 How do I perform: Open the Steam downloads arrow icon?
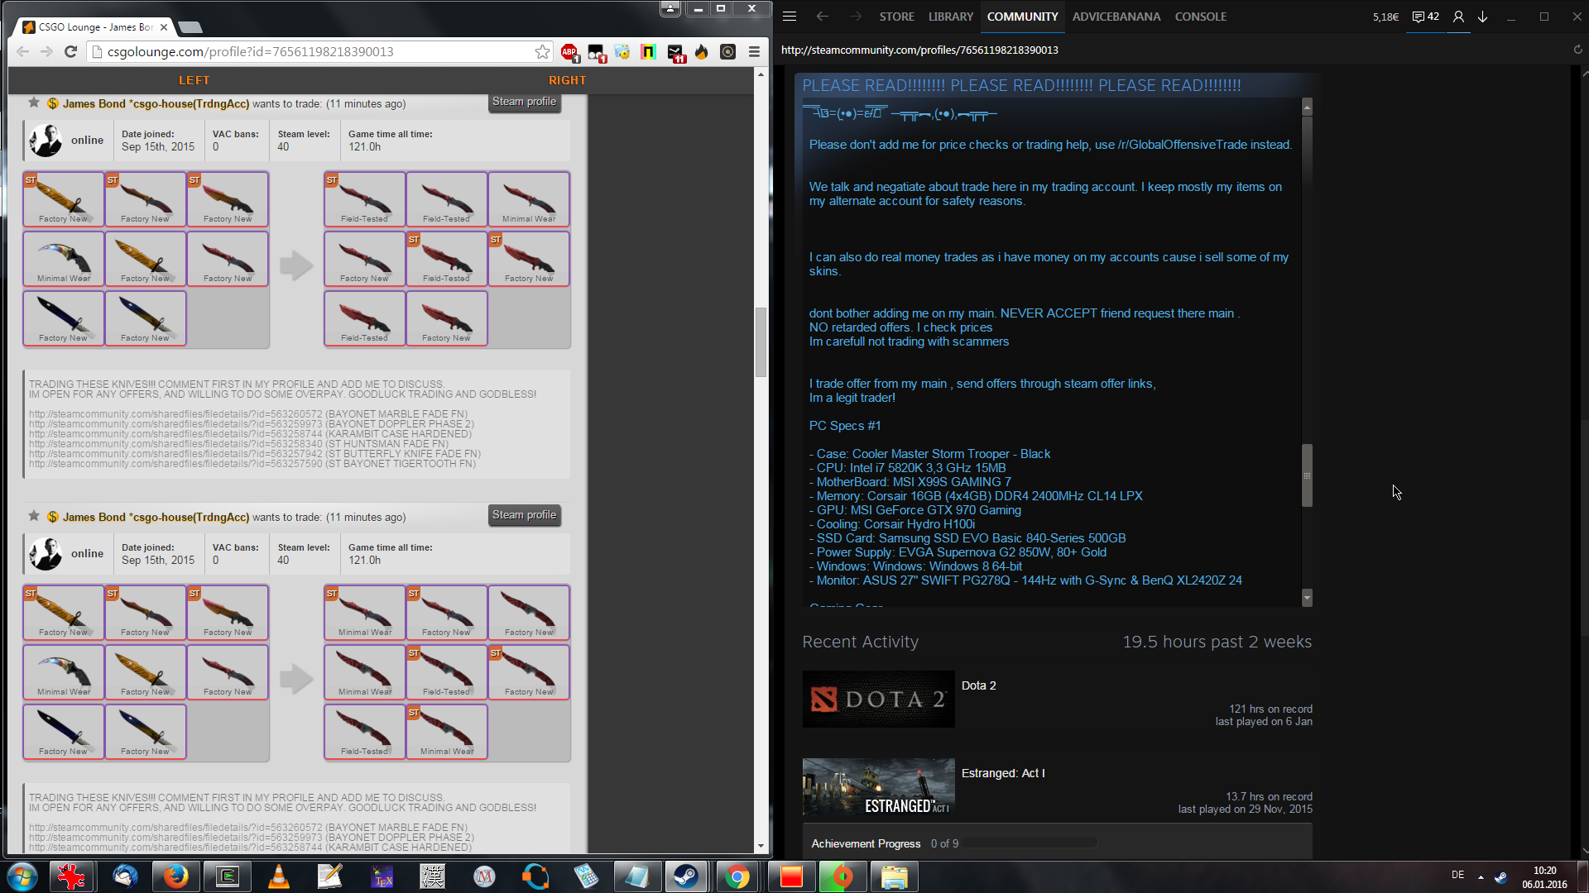[1482, 17]
